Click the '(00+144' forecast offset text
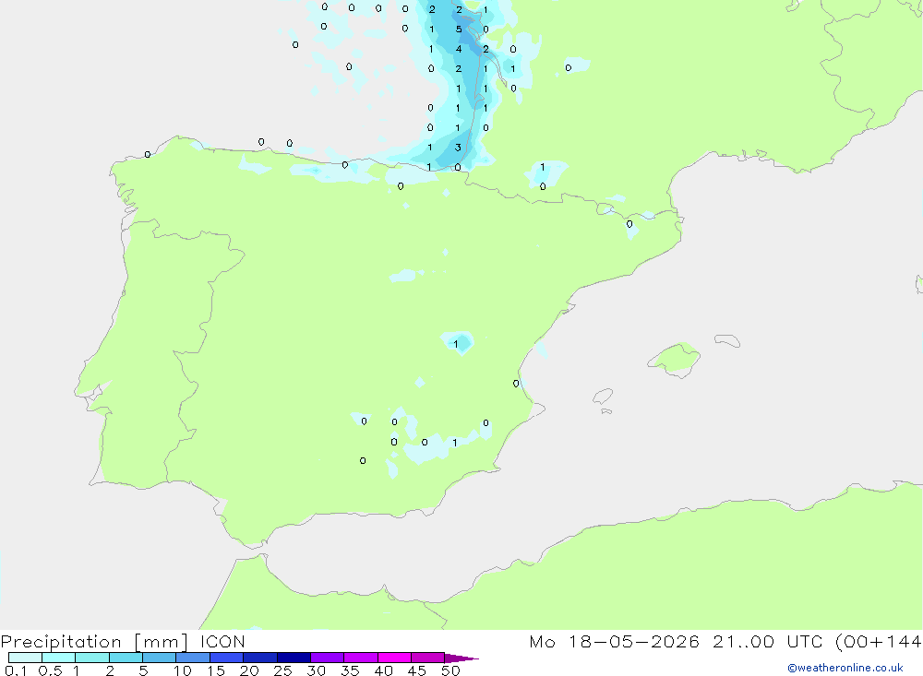The width and height of the screenshot is (923, 676). click(x=879, y=642)
